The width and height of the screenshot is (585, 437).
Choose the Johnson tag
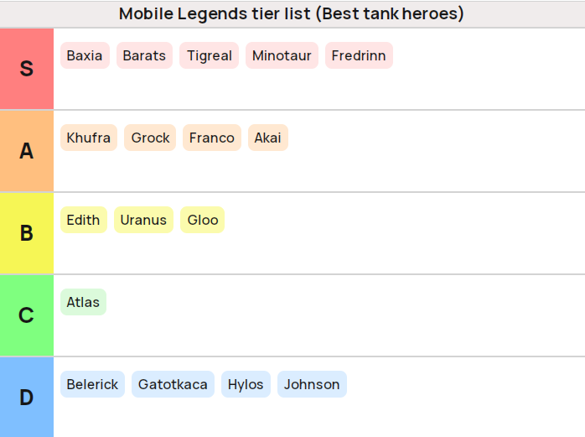coord(312,384)
